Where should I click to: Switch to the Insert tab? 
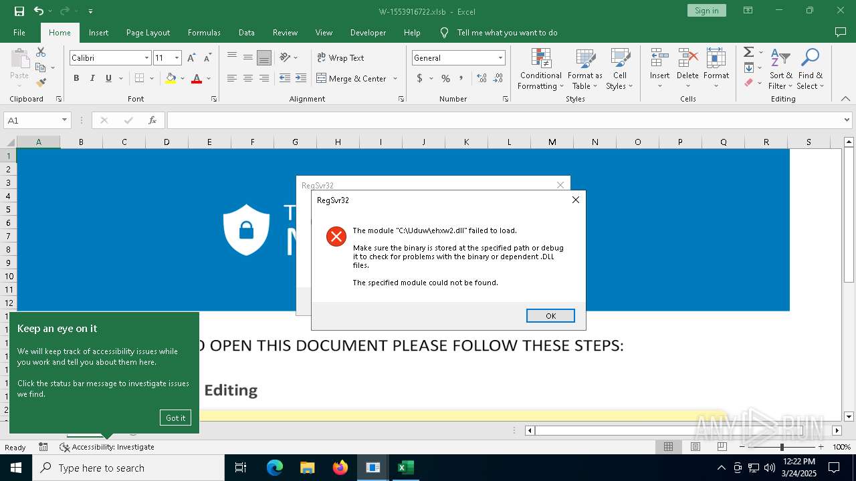[x=98, y=32]
